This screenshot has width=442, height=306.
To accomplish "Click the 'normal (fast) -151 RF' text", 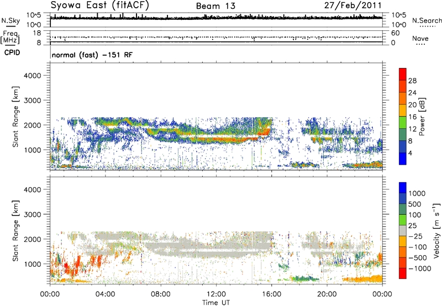I will point(92,55).
